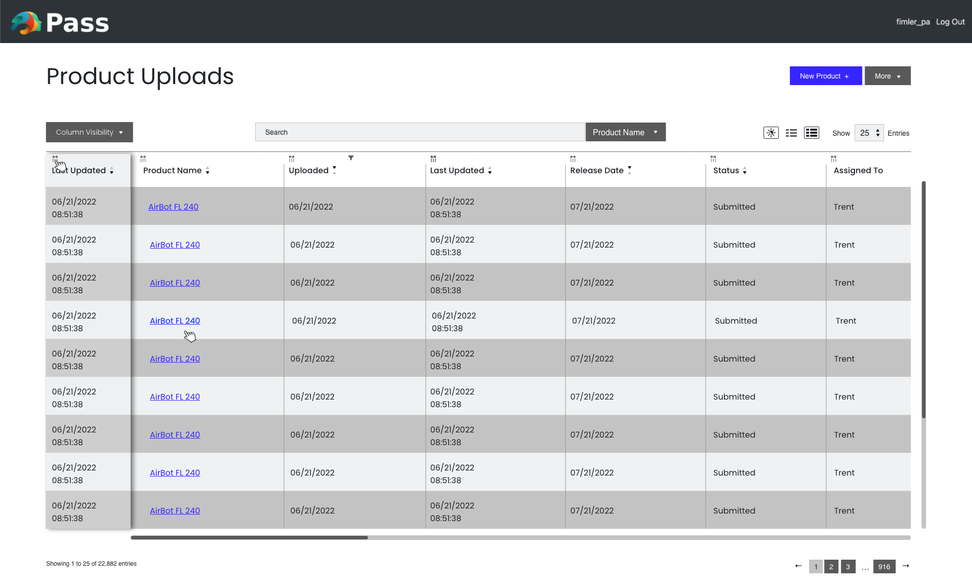This screenshot has height=587, width=972.
Task: Open the More dropdown menu
Action: (x=887, y=76)
